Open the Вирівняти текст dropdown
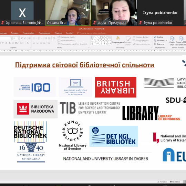This screenshot has width=186, height=186. pos(66,41)
